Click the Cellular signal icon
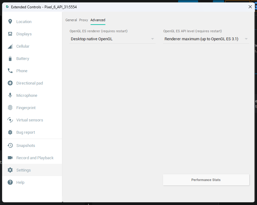Viewport: 257px width, 205px height. point(10,46)
